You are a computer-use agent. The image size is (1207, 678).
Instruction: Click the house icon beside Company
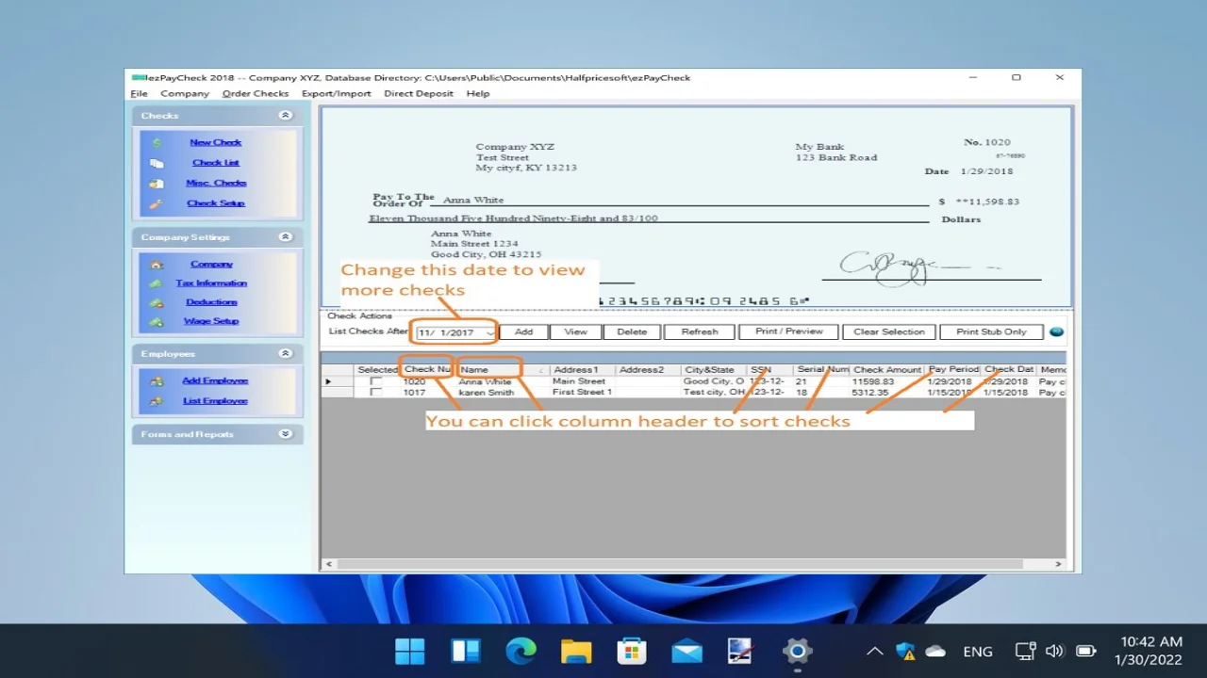pos(157,265)
